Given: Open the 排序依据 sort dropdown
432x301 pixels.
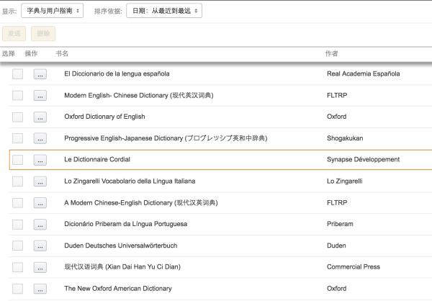Looking at the screenshot, I should tap(164, 11).
